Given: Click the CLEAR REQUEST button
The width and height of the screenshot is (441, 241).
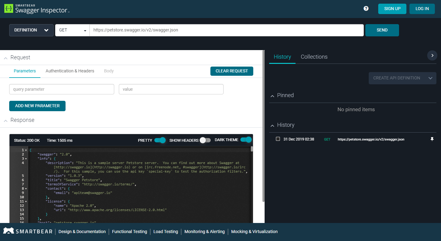Looking at the screenshot, I should [232, 71].
